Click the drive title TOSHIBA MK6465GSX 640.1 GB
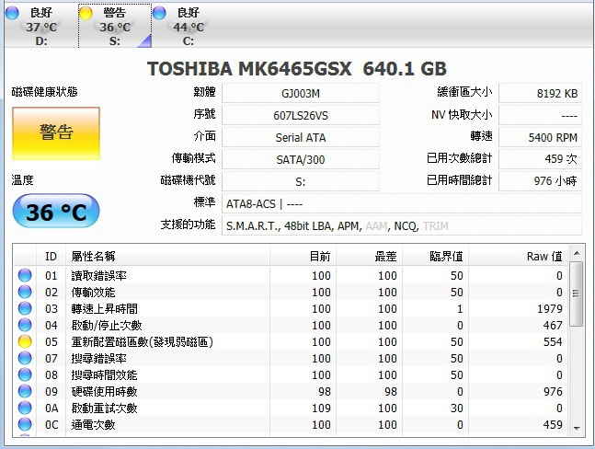The image size is (595, 449). click(297, 69)
